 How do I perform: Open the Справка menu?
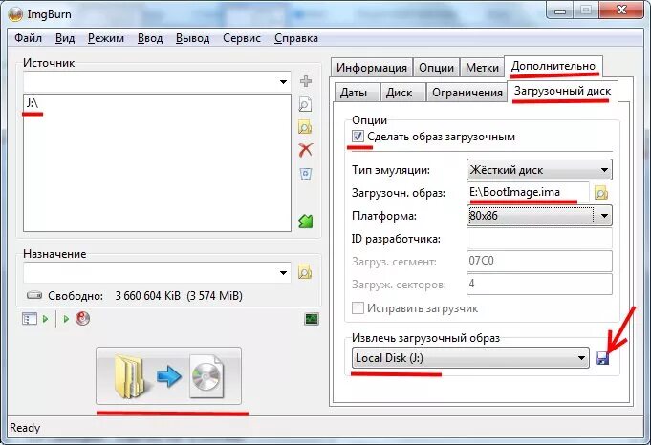click(x=296, y=38)
